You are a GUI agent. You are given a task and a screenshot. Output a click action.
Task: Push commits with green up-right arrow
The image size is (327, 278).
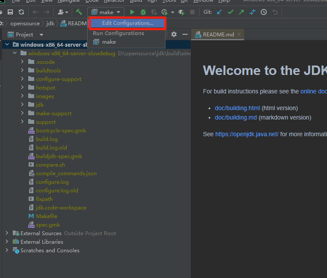point(242,12)
